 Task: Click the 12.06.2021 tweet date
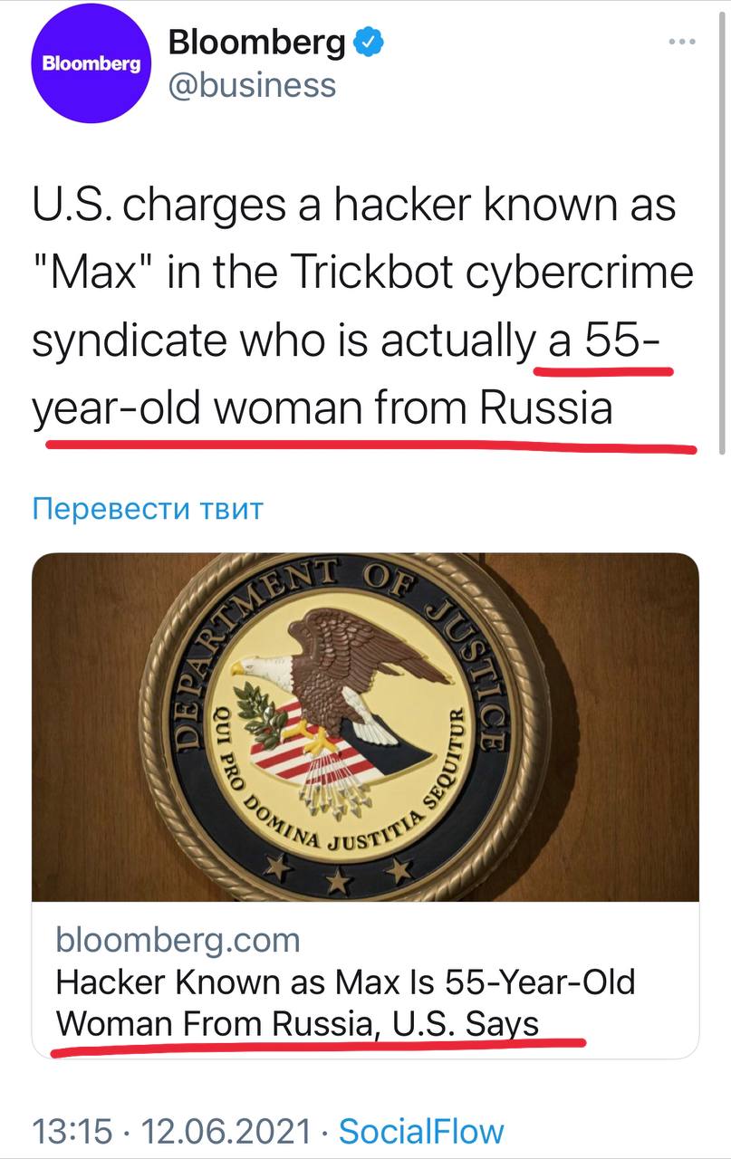click(226, 1131)
